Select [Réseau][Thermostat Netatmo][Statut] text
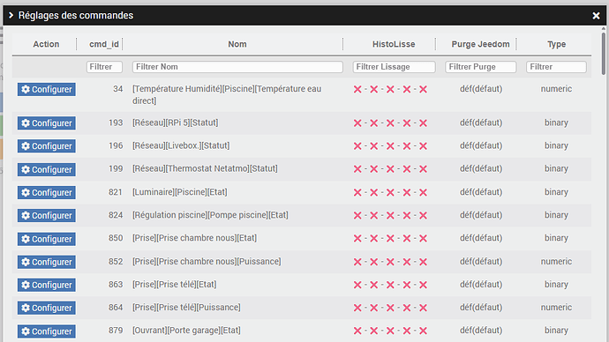 [x=205, y=168]
